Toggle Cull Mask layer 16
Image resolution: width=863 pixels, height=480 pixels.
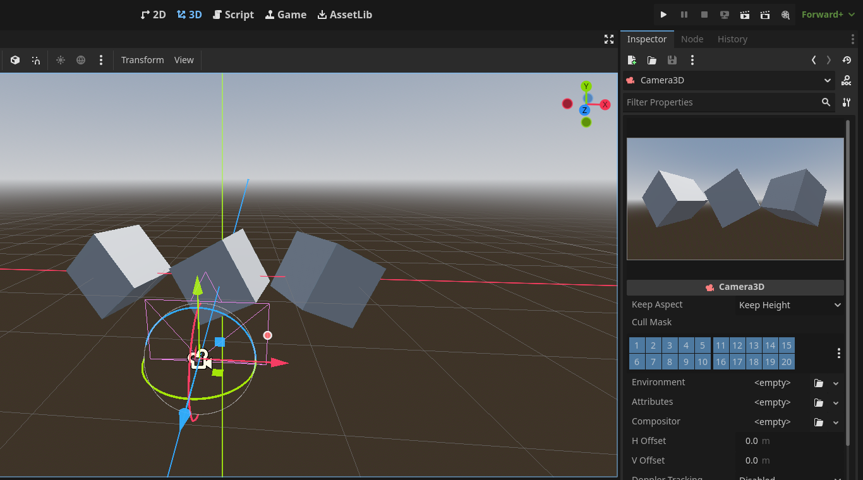721,361
